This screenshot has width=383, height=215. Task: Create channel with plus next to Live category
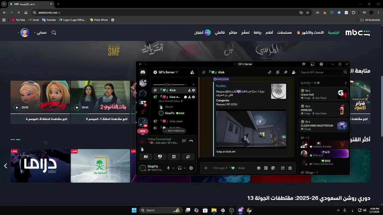coord(193,85)
